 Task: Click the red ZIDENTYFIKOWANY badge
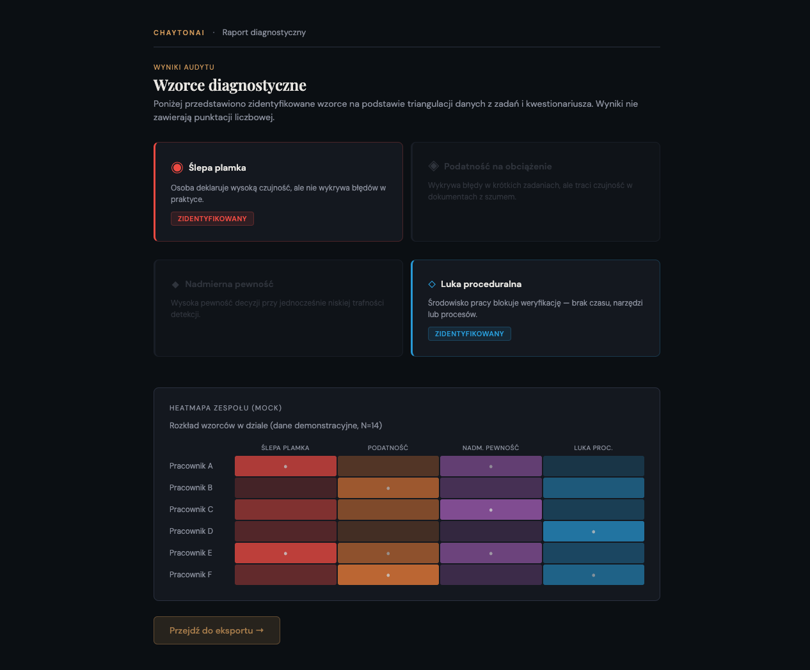(x=212, y=219)
